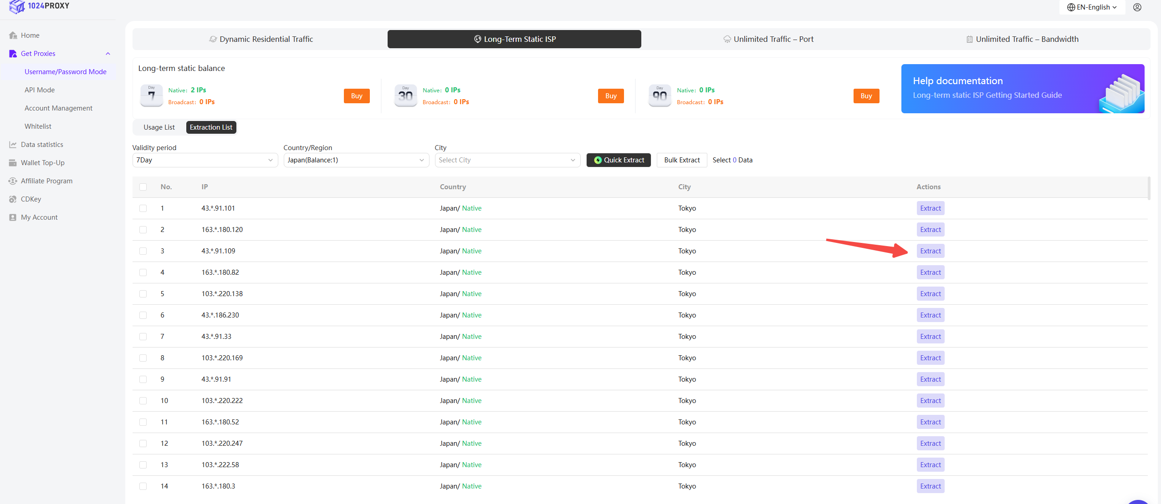
Task: Switch to the Usage List tab
Action: point(159,127)
